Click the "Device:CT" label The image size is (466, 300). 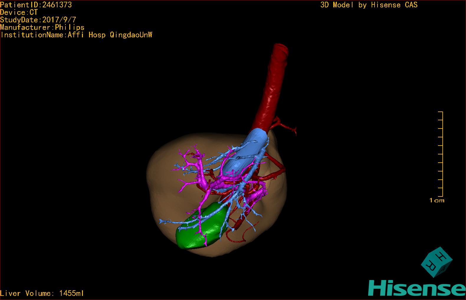click(19, 12)
